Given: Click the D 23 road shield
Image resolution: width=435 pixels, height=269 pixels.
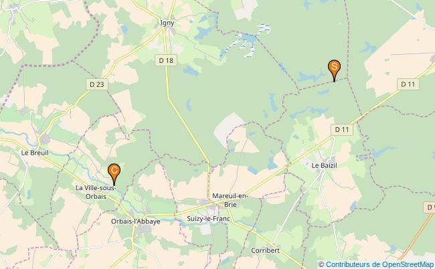Looking at the screenshot, I should (x=97, y=84).
